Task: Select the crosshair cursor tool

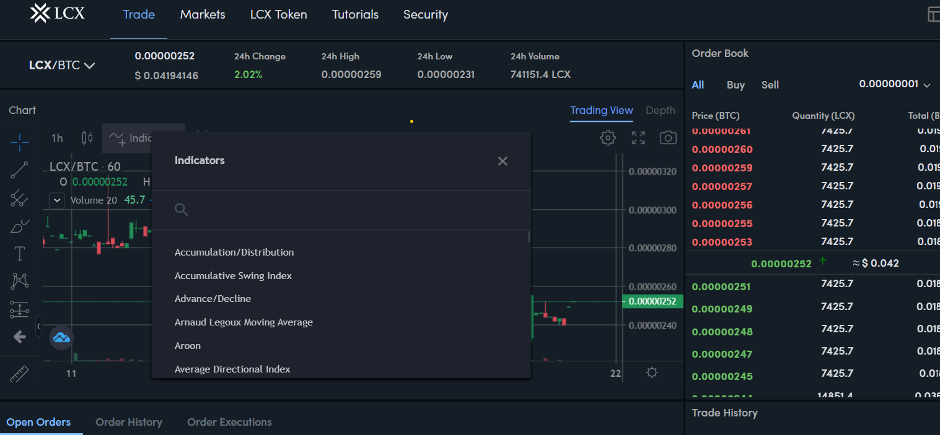Action: click(20, 142)
